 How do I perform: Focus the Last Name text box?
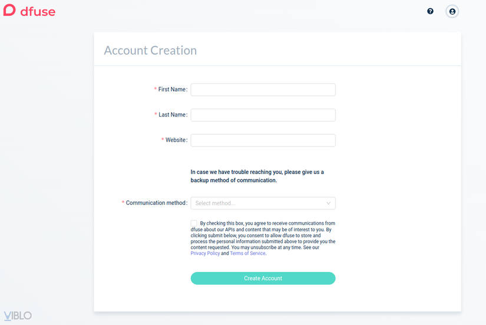point(263,115)
